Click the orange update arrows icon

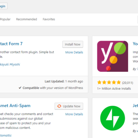pyautogui.click(x=59, y=106)
